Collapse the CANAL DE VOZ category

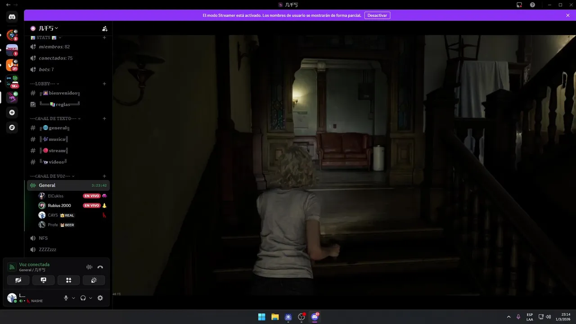click(52, 176)
